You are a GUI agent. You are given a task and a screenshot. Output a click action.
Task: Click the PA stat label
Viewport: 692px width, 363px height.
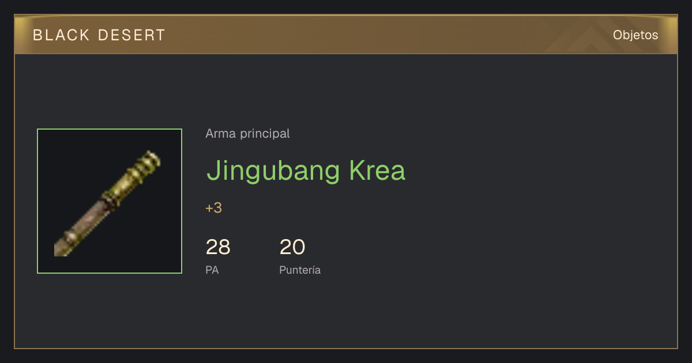click(212, 270)
